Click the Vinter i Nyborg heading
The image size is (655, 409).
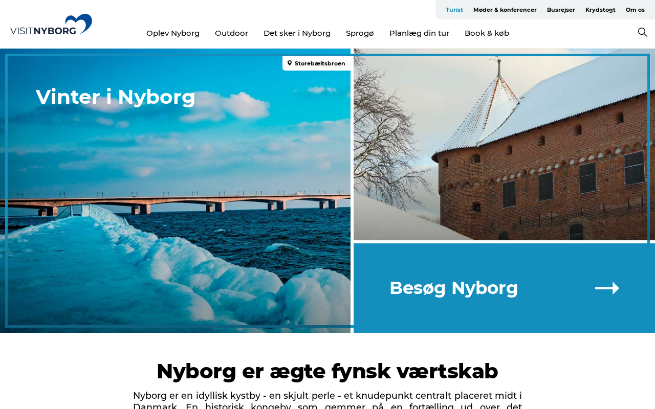coord(116,97)
